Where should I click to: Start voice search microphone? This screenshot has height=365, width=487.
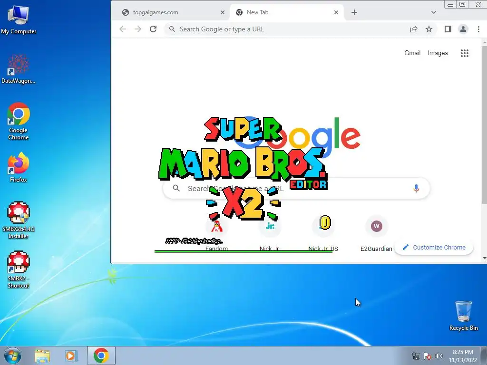click(x=416, y=188)
